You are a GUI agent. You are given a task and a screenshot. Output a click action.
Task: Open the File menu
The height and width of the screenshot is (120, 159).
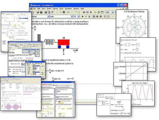coord(35,9)
